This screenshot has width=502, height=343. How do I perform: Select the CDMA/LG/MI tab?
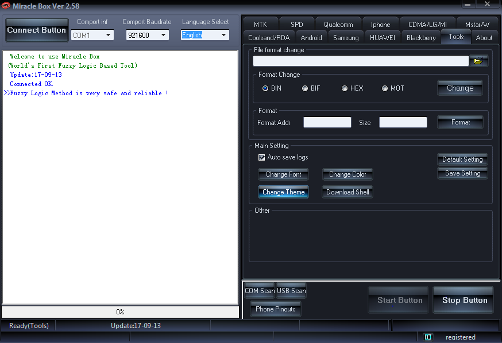pos(427,24)
